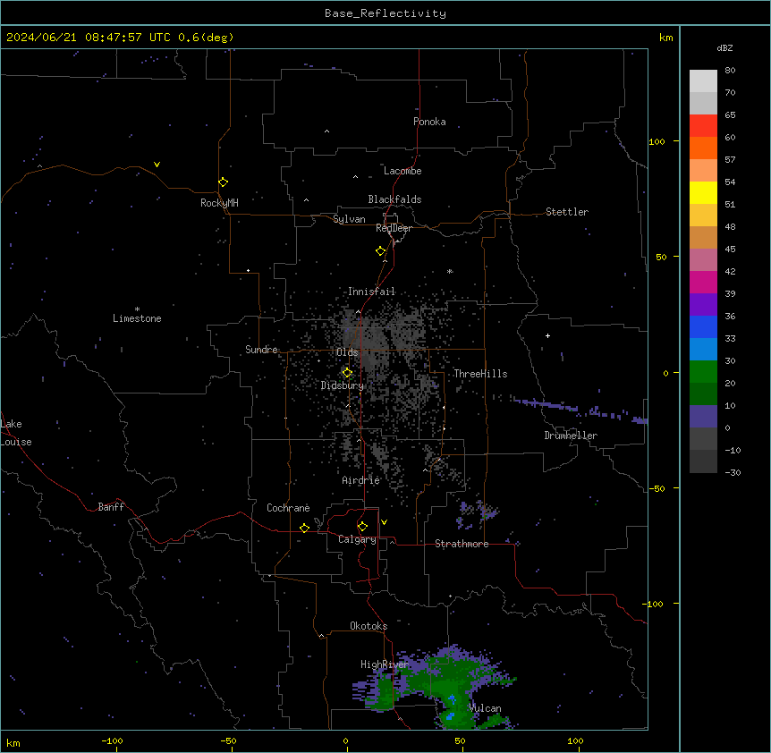Screen dimensions: 771x753
Task: Click the Vulcan label
Action: pyautogui.click(x=486, y=708)
